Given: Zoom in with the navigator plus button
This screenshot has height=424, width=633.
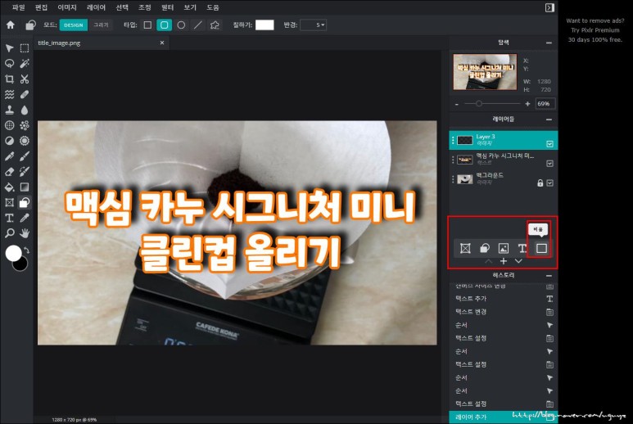Looking at the screenshot, I should 527,104.
